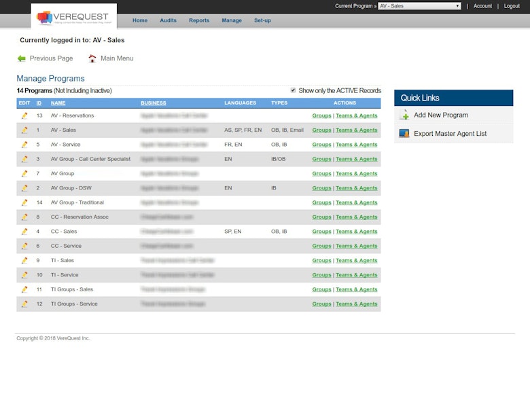Open Teams & Agents for CC - Sales

(x=356, y=232)
